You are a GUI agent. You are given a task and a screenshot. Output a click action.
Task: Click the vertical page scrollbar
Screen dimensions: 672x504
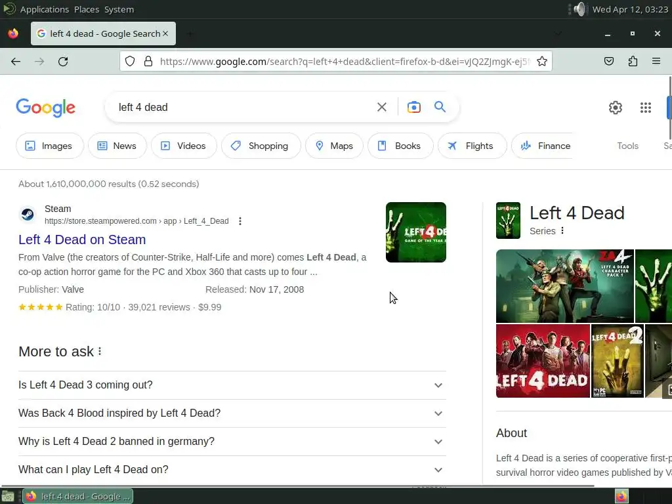pos(670,107)
